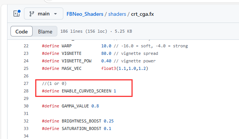
Task: Click the GAMMA_VALUE 0.8 value
Action: [x=95, y=106]
